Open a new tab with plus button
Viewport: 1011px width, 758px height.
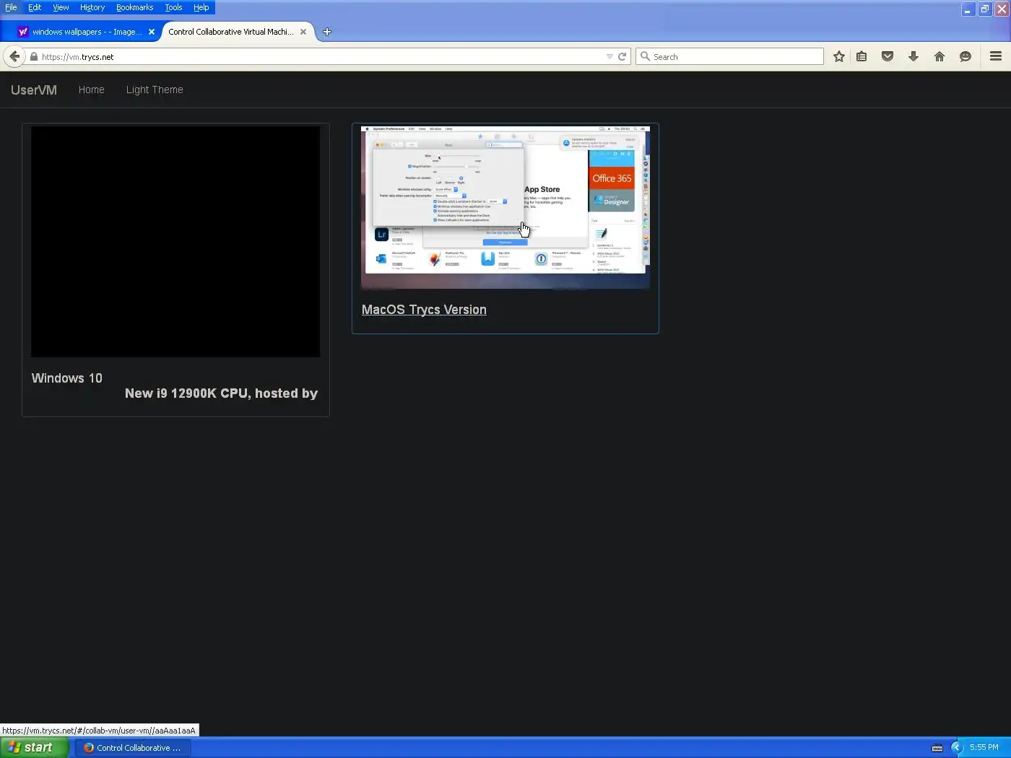point(327,32)
